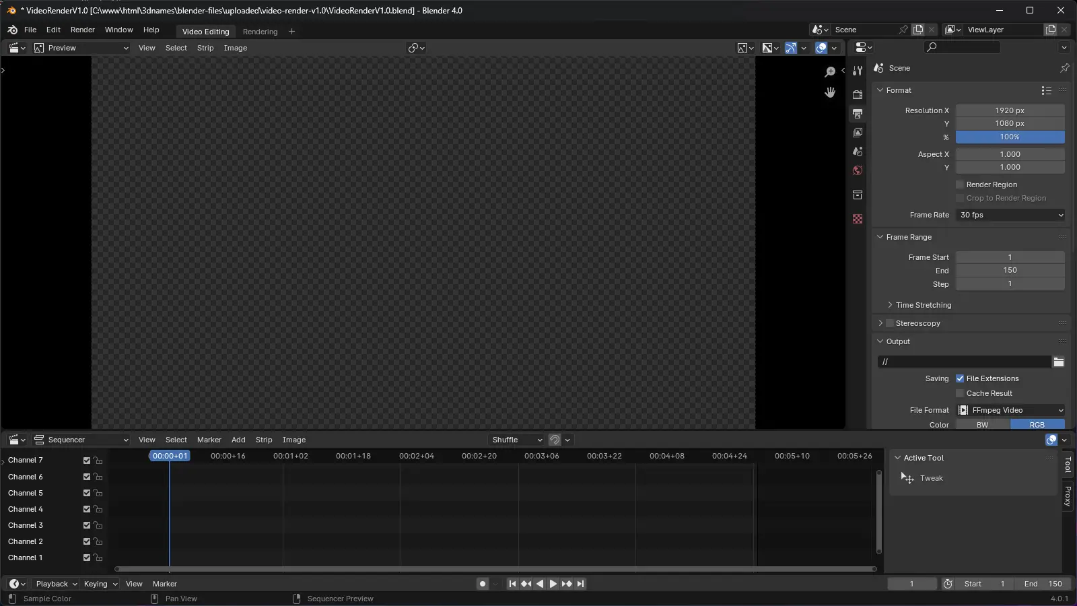Open the File menu

tap(30, 30)
